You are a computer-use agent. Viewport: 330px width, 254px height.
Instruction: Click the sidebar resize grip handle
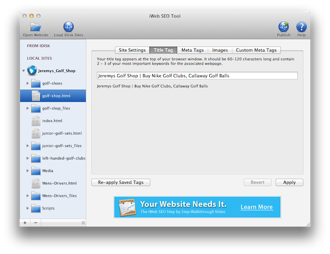[83, 223]
